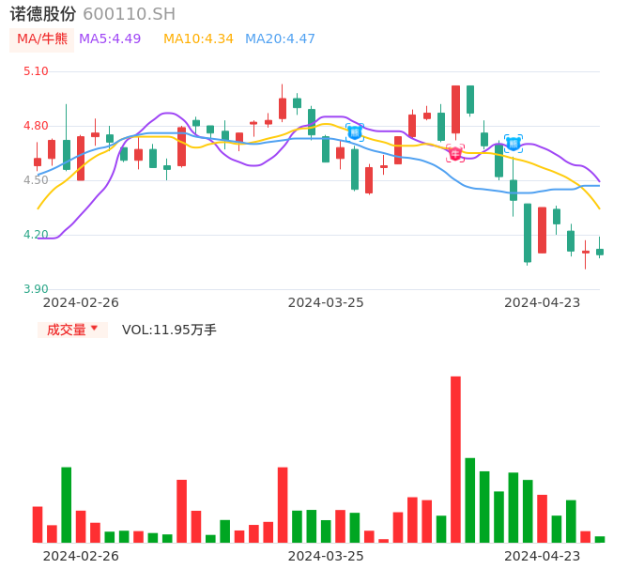Click the 5.10 price axis label

36,71
